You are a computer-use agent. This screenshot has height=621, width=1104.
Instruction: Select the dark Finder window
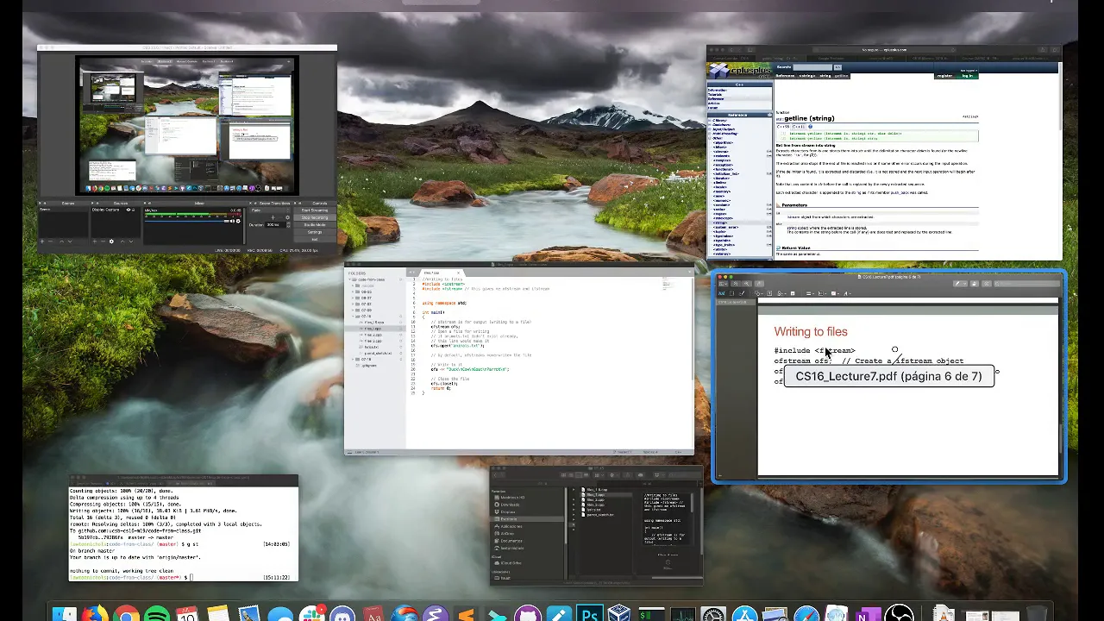click(x=596, y=527)
